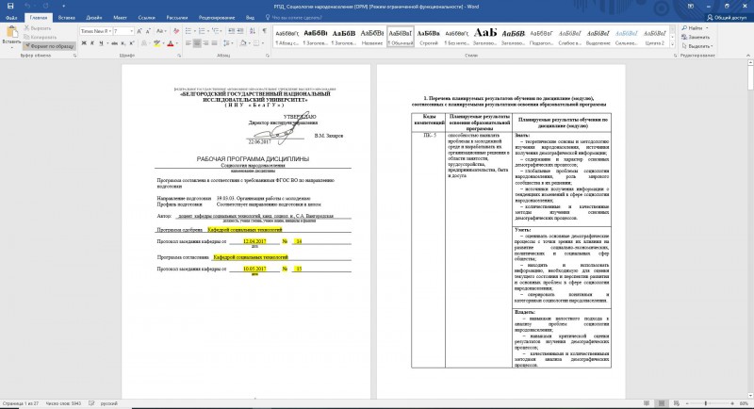This screenshot has height=409, width=754.
Task: Align paragraph text to the right
Action: point(205,43)
